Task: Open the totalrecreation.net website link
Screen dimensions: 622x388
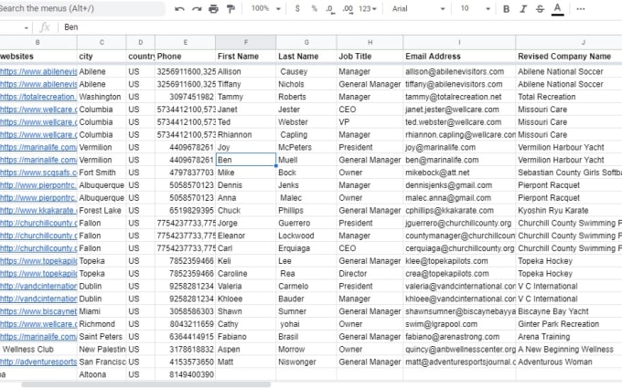Action: (x=38, y=96)
